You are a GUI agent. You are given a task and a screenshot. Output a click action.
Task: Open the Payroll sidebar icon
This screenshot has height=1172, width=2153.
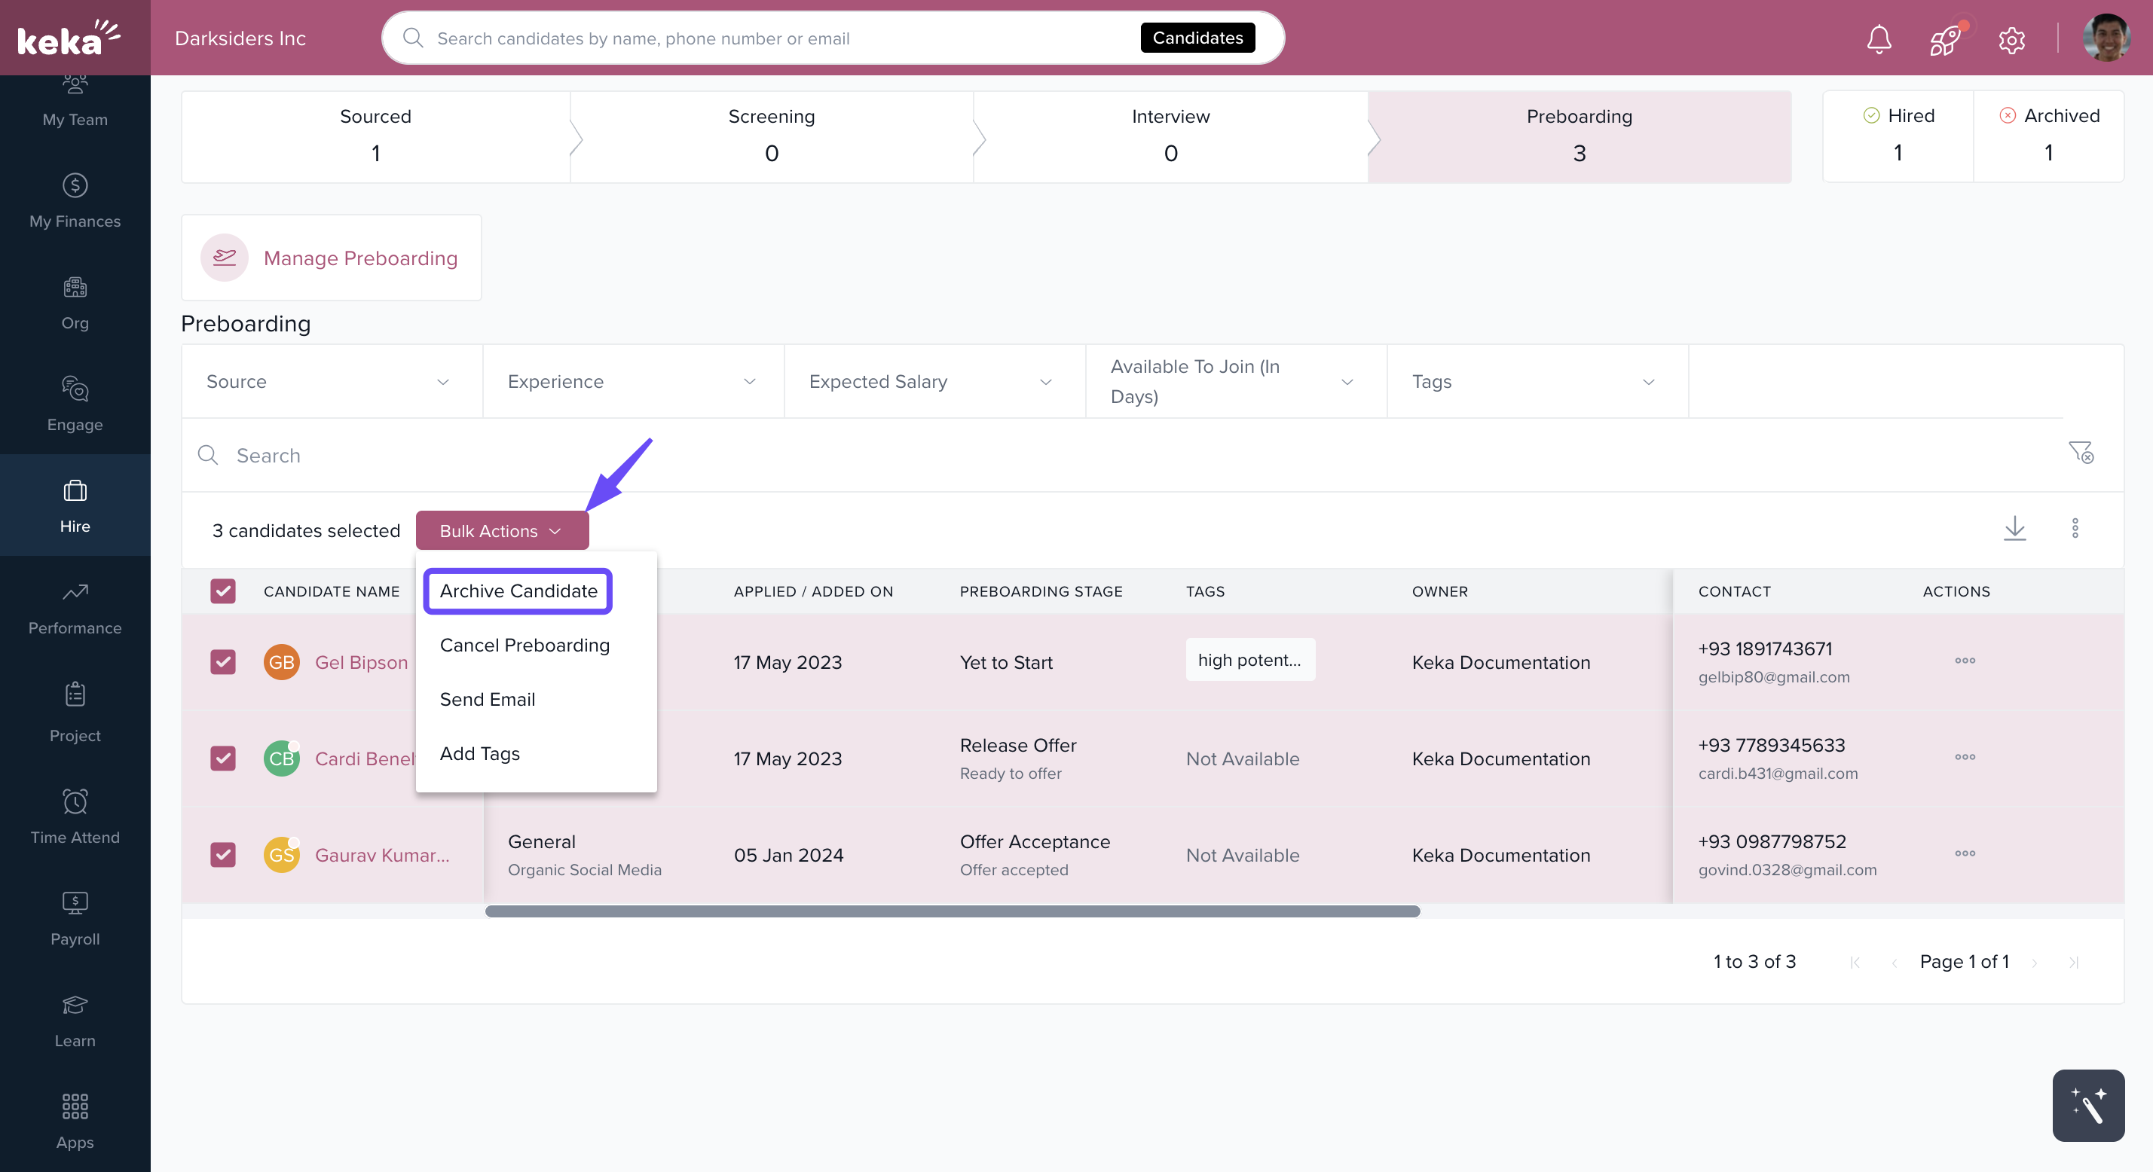[75, 917]
